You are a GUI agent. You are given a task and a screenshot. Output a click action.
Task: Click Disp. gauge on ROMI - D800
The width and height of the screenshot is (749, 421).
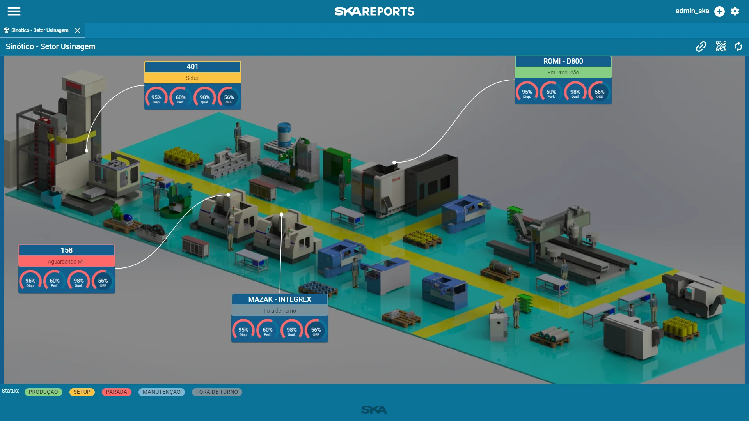[527, 93]
